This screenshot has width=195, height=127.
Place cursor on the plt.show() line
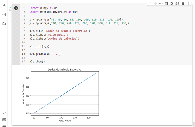(37, 62)
